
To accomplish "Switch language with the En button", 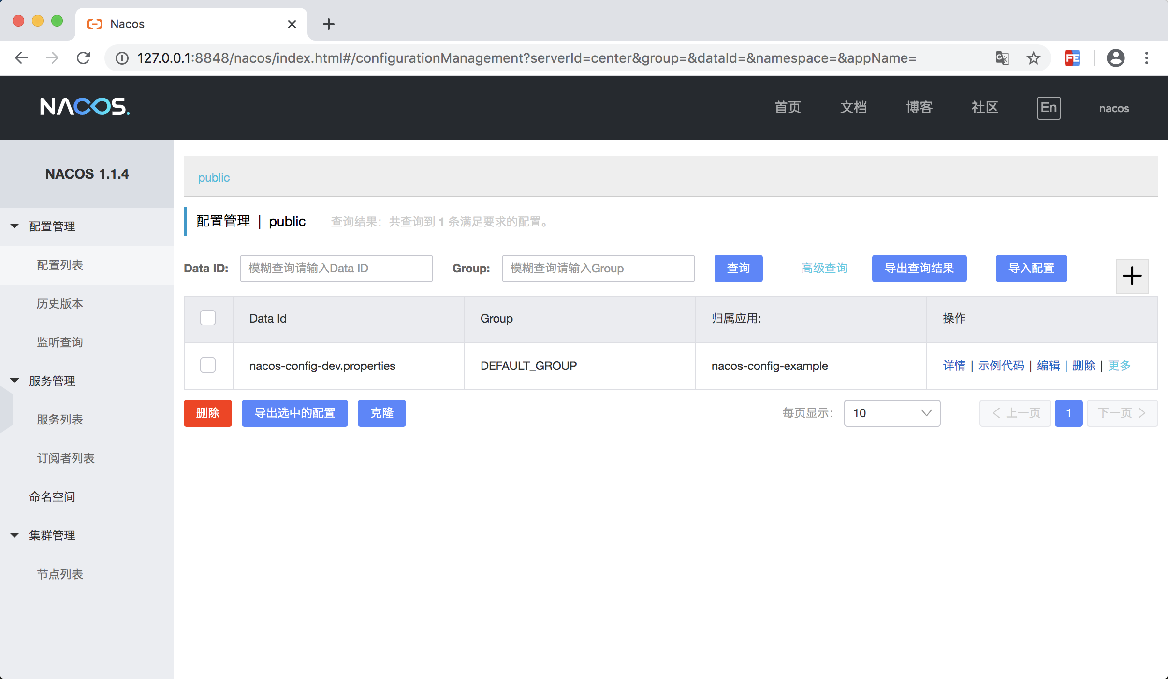I will 1049,108.
